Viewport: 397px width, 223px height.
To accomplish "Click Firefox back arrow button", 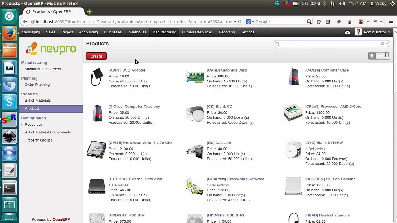I will click(x=25, y=22).
